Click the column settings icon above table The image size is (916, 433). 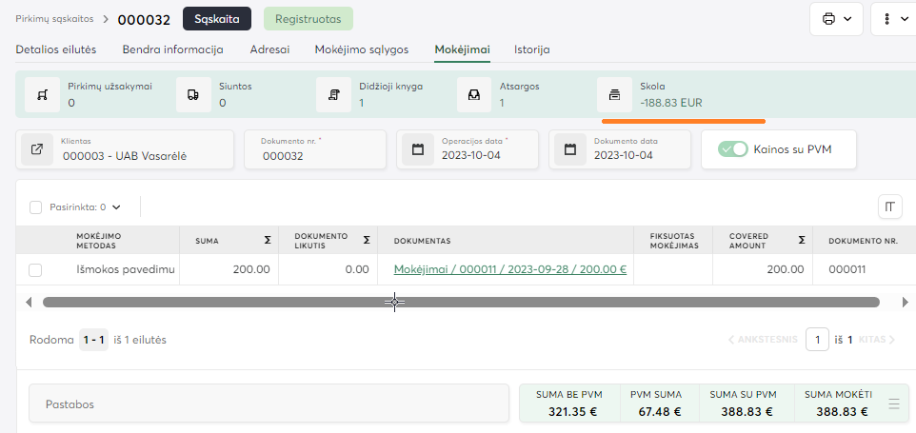click(890, 207)
